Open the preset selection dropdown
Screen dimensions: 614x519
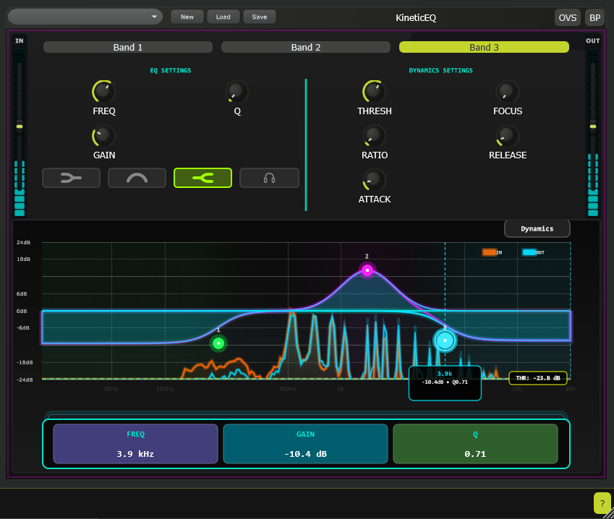tap(85, 16)
